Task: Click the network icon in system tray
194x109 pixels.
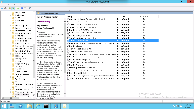Action: point(178,106)
